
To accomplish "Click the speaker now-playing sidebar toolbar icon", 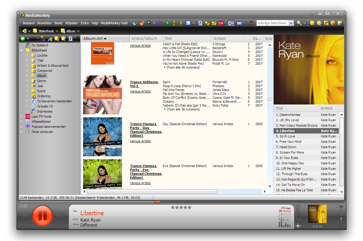I will click(50, 39).
